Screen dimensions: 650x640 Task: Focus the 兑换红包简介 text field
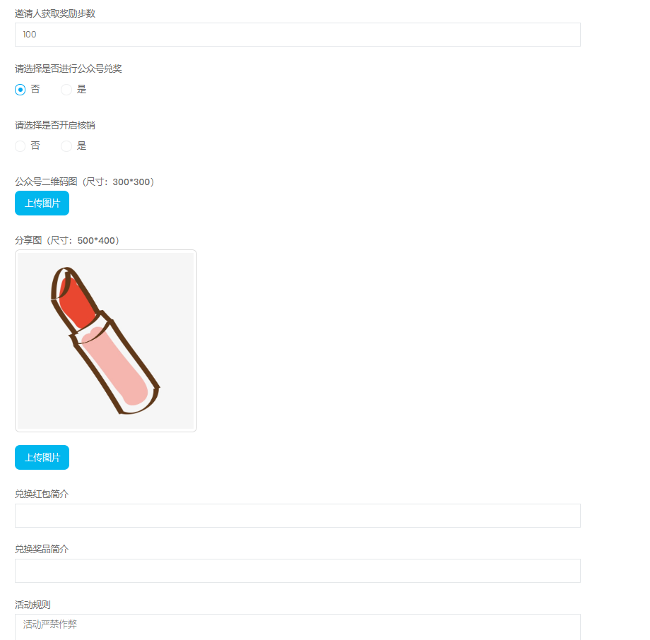tap(297, 516)
